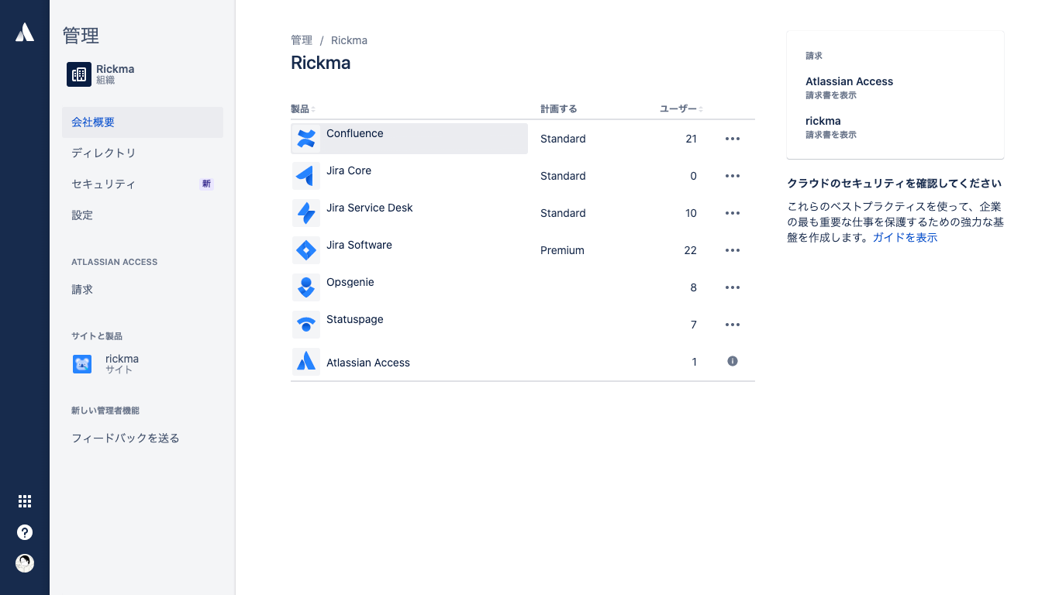
Task: Open the ガイドを表示 link
Action: [905, 238]
